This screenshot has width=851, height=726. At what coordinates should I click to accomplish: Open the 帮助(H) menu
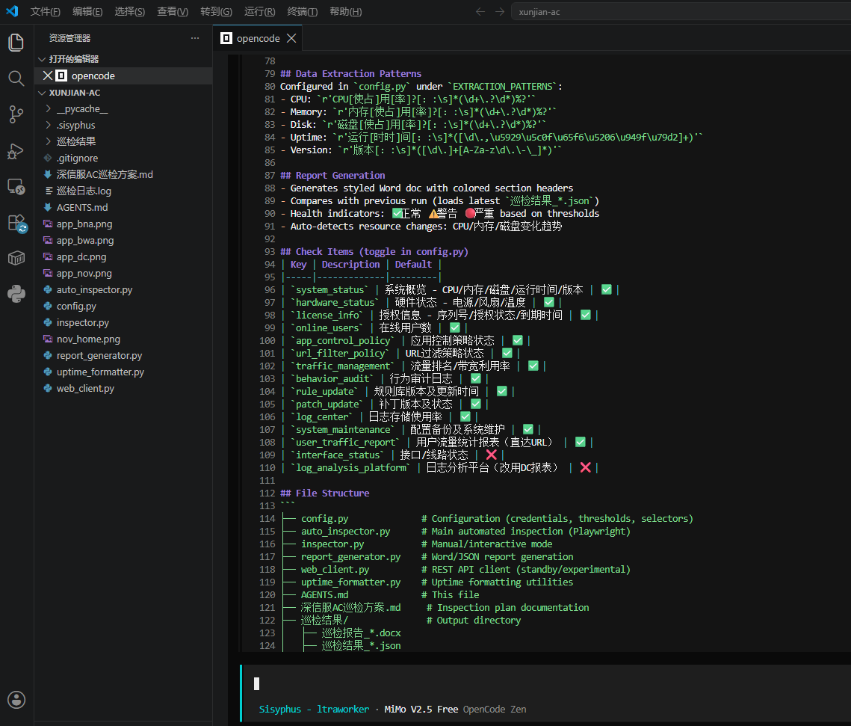click(x=346, y=11)
